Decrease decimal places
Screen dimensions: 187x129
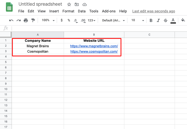[76, 21]
